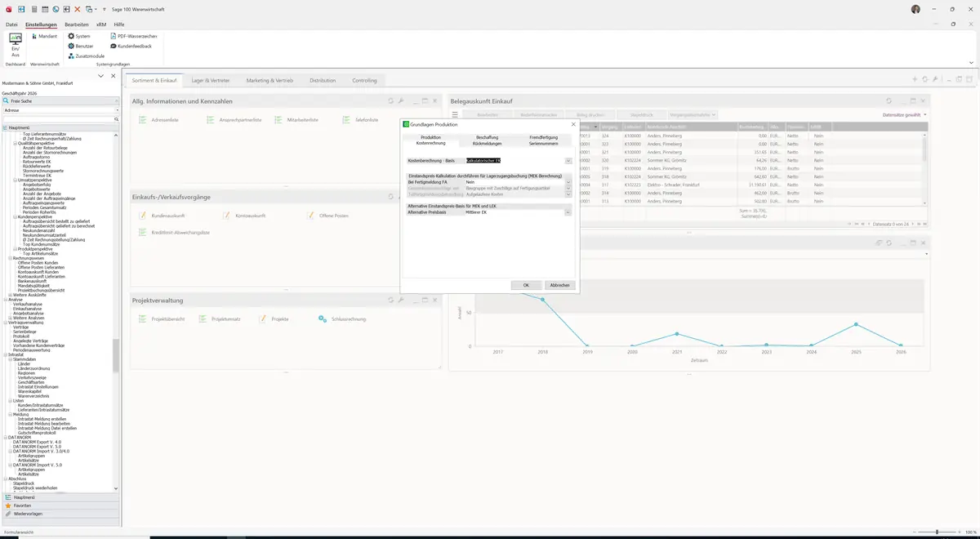Screen dimensions: 980x539
Task: Click the navigation tree vertical scrollbar
Action: [x=116, y=355]
